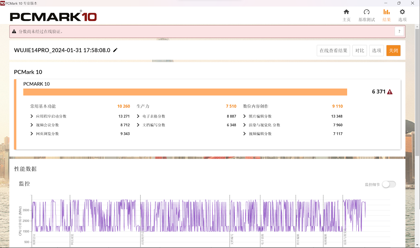The image size is (420, 248).
Task: Click scrollbar down arrow
Action: 417,245
